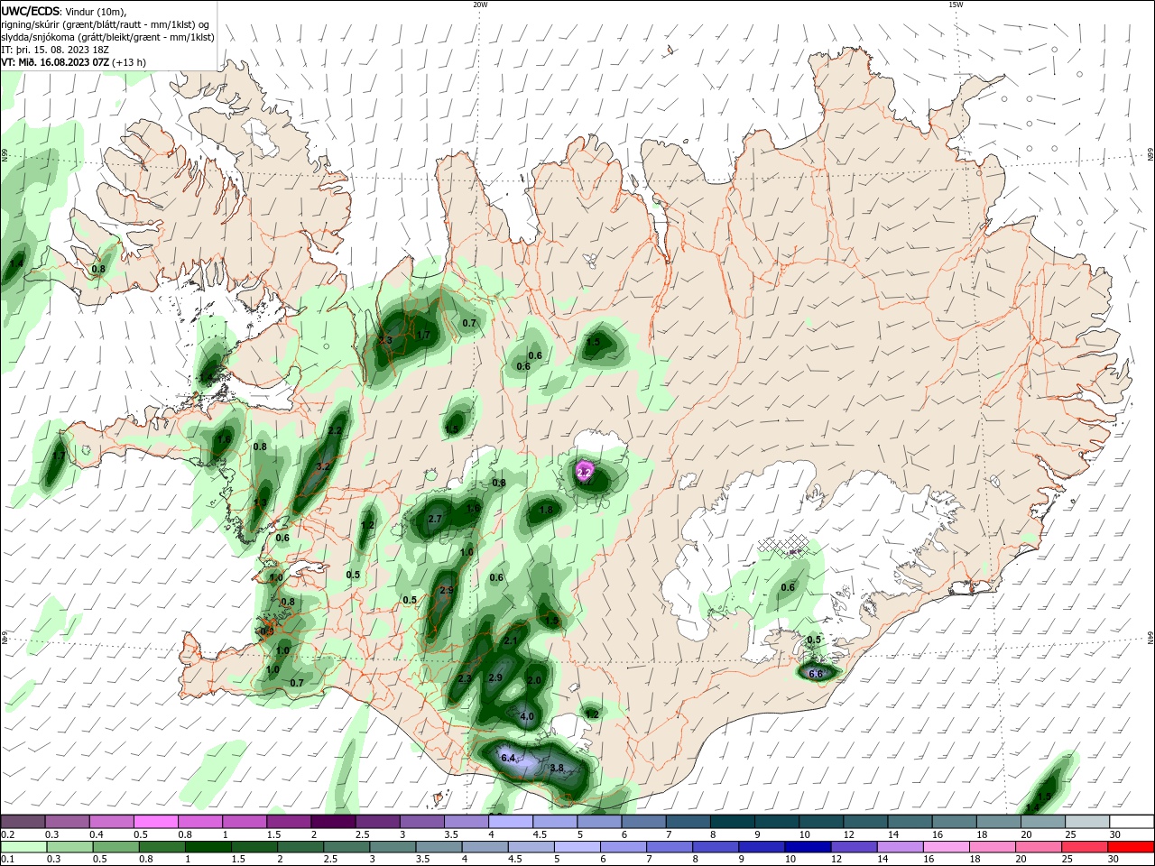
Task: Click the '20W' longitude label
Action: [x=480, y=5]
